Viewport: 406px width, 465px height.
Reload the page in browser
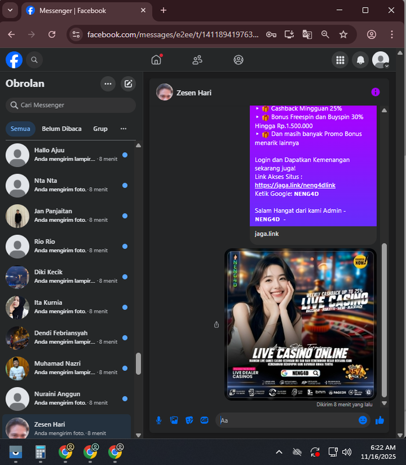tap(52, 35)
